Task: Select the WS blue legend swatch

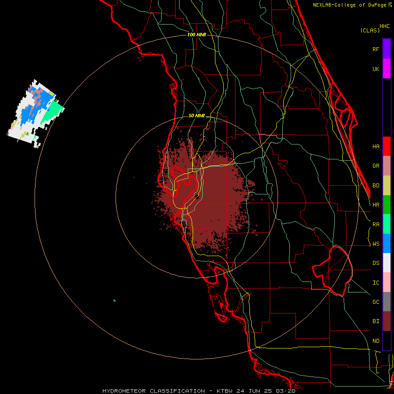Action: pos(387,243)
